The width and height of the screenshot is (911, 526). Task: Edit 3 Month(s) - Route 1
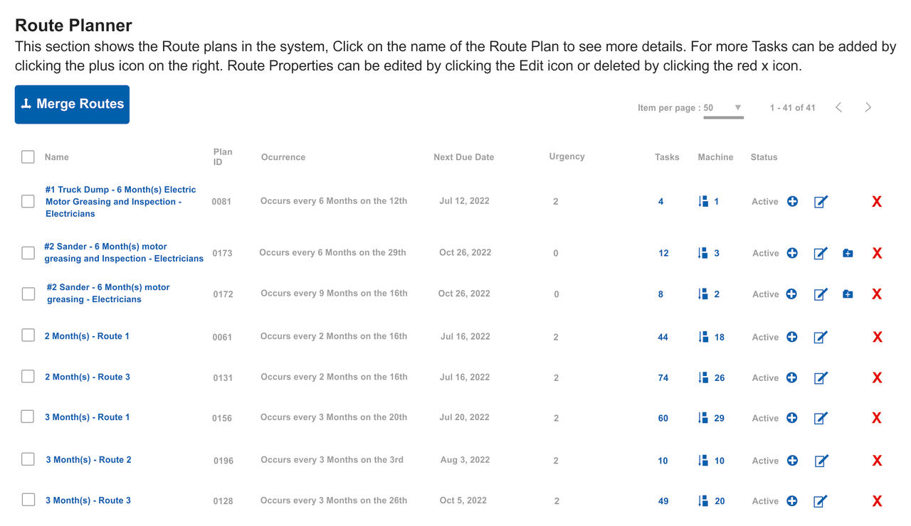(x=821, y=419)
